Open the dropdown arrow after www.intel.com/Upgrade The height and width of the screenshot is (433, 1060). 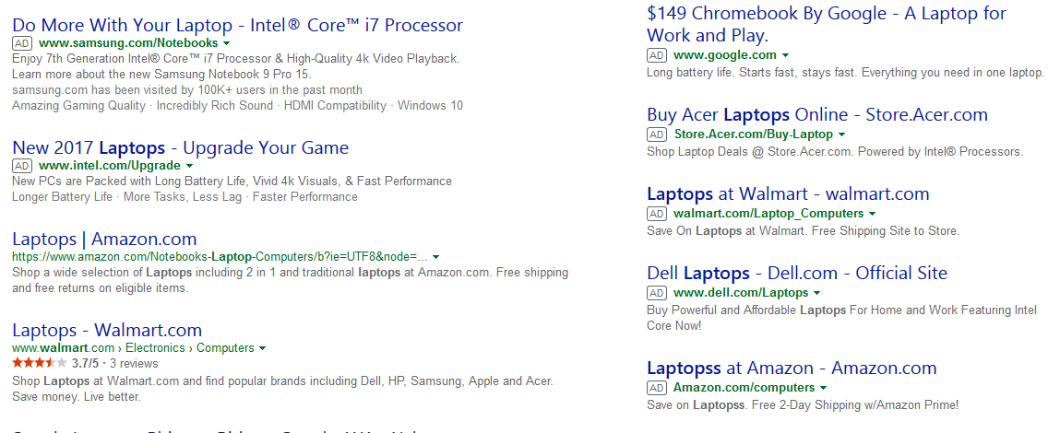[189, 166]
